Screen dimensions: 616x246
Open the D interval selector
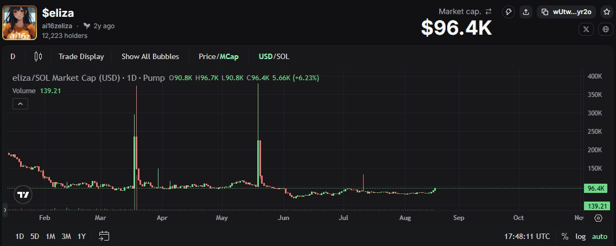pyautogui.click(x=13, y=56)
